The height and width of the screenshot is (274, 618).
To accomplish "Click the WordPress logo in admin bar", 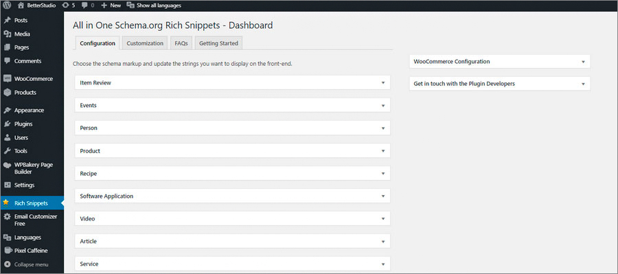I will click(7, 5).
